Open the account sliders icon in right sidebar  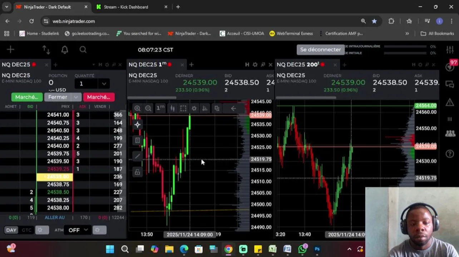tap(450, 50)
